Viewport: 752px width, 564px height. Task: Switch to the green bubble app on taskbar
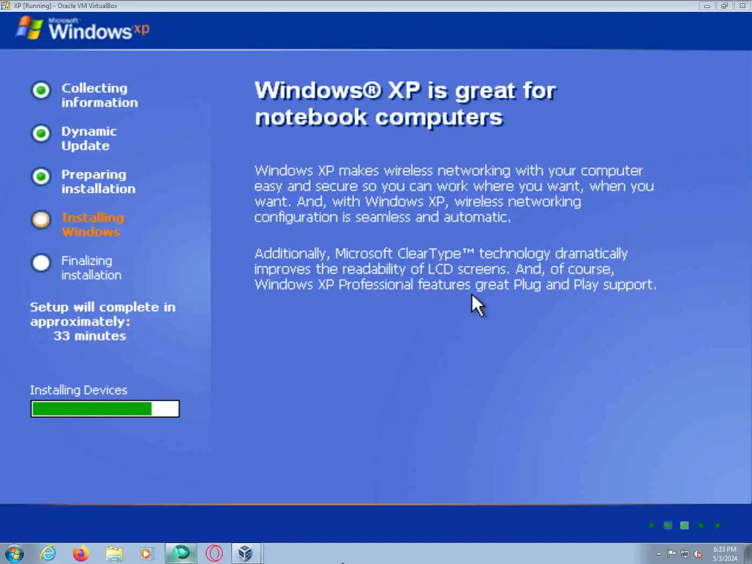pyautogui.click(x=181, y=553)
